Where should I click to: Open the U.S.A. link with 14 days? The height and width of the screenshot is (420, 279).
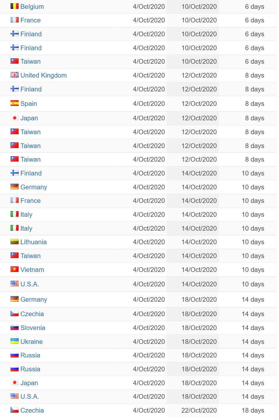click(x=30, y=396)
